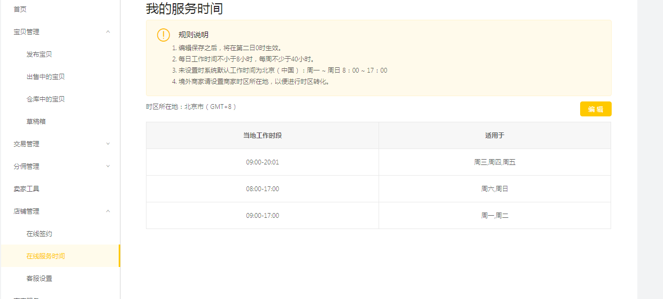Collapse the 宝贝管理 menu chevron
663x299 pixels.
pyautogui.click(x=108, y=32)
